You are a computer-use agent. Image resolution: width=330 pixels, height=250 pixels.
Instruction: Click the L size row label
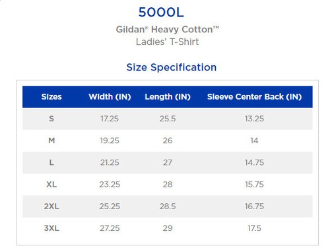[51, 162]
